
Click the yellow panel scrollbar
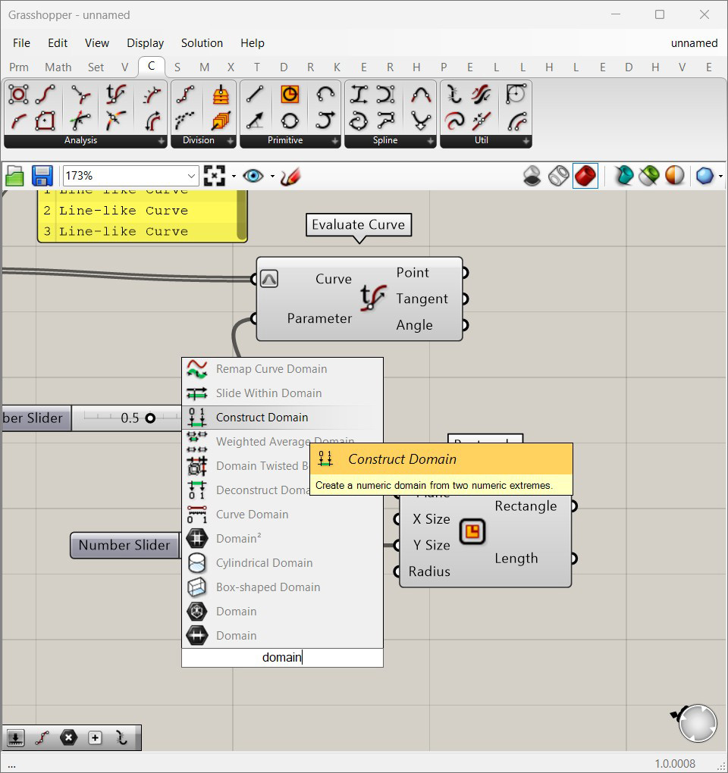[242, 215]
